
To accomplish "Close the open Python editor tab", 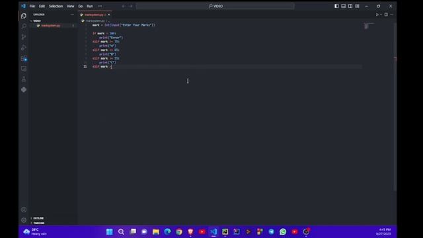I will [x=108, y=15].
